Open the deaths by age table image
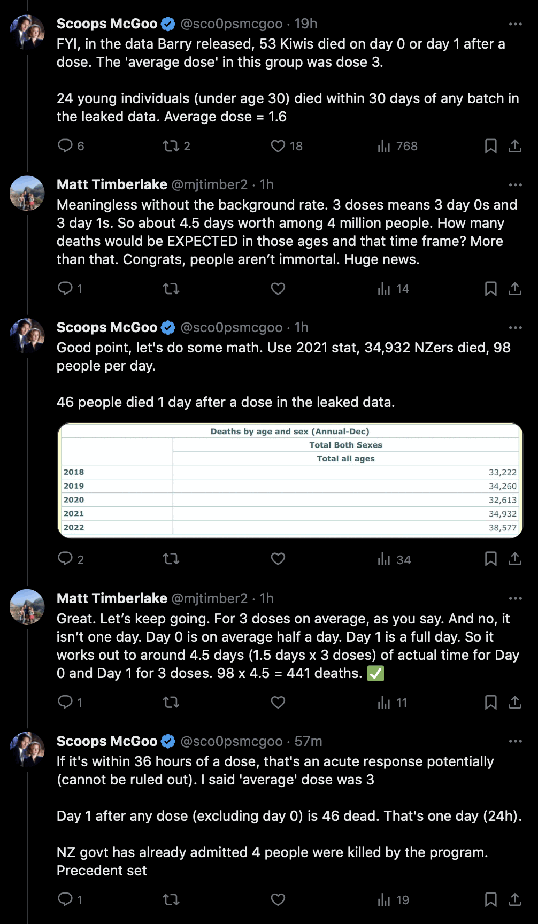The image size is (538, 924). pyautogui.click(x=290, y=480)
